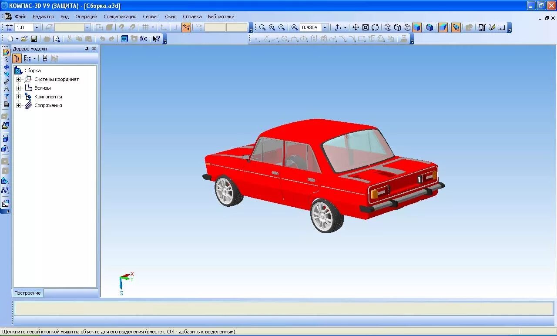
Task: Click the step value 1.0 field
Action: [24, 27]
